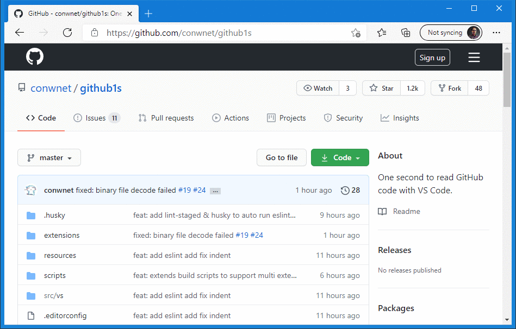Open the conwnet owner link in title
The width and height of the screenshot is (516, 329).
[x=51, y=88]
